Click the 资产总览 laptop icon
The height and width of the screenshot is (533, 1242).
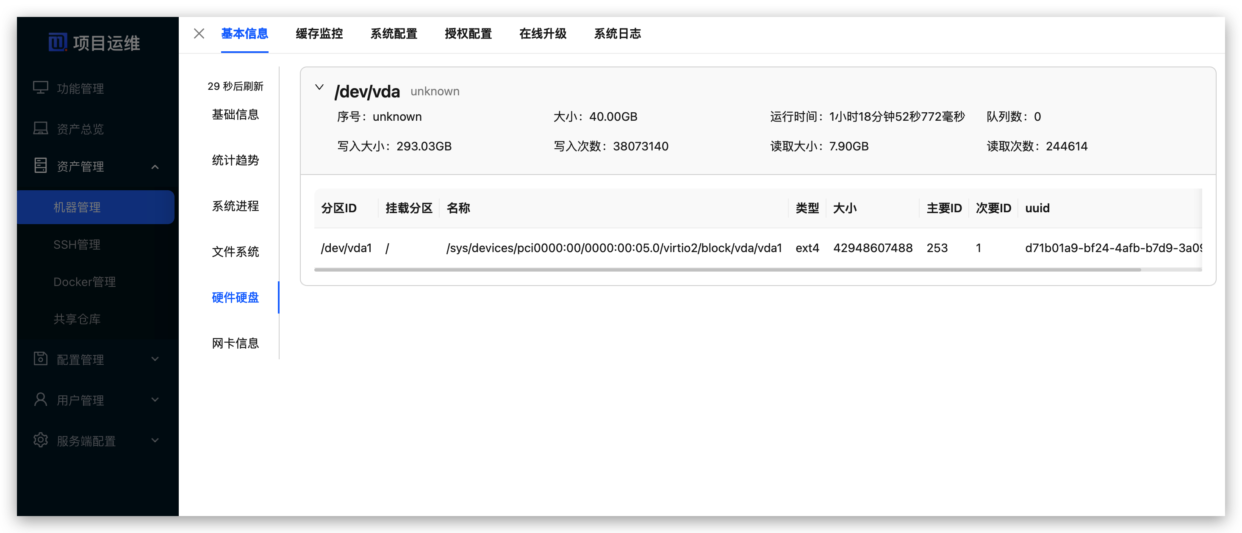(x=41, y=128)
